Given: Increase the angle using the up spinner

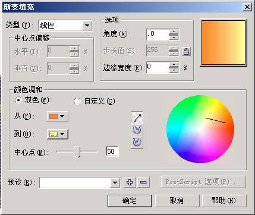Looking at the screenshot, I should point(174,32).
